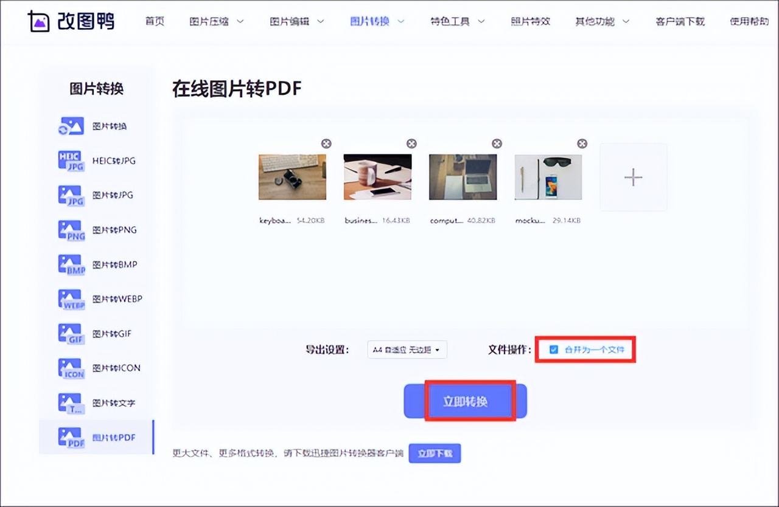The width and height of the screenshot is (779, 507).
Task: Open the 图片压缩 menu
Action: click(211, 20)
